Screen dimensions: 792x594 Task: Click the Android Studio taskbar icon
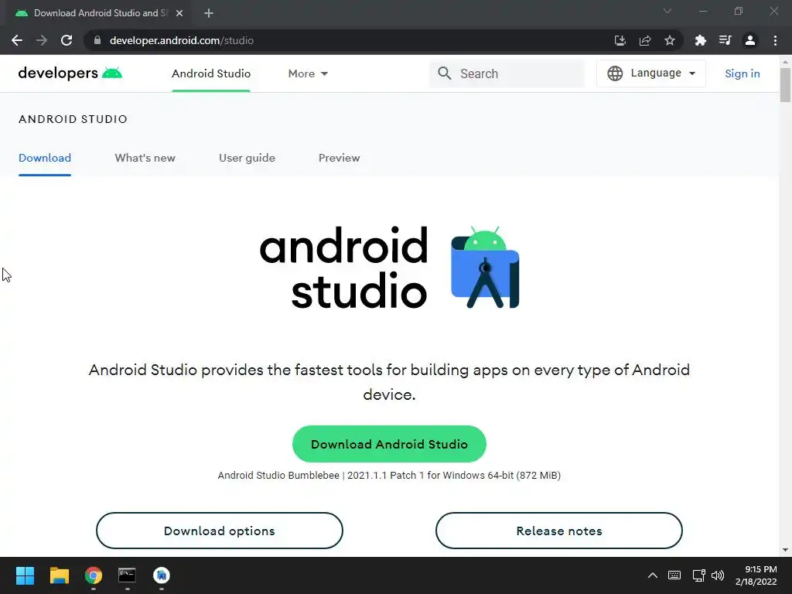[161, 575]
